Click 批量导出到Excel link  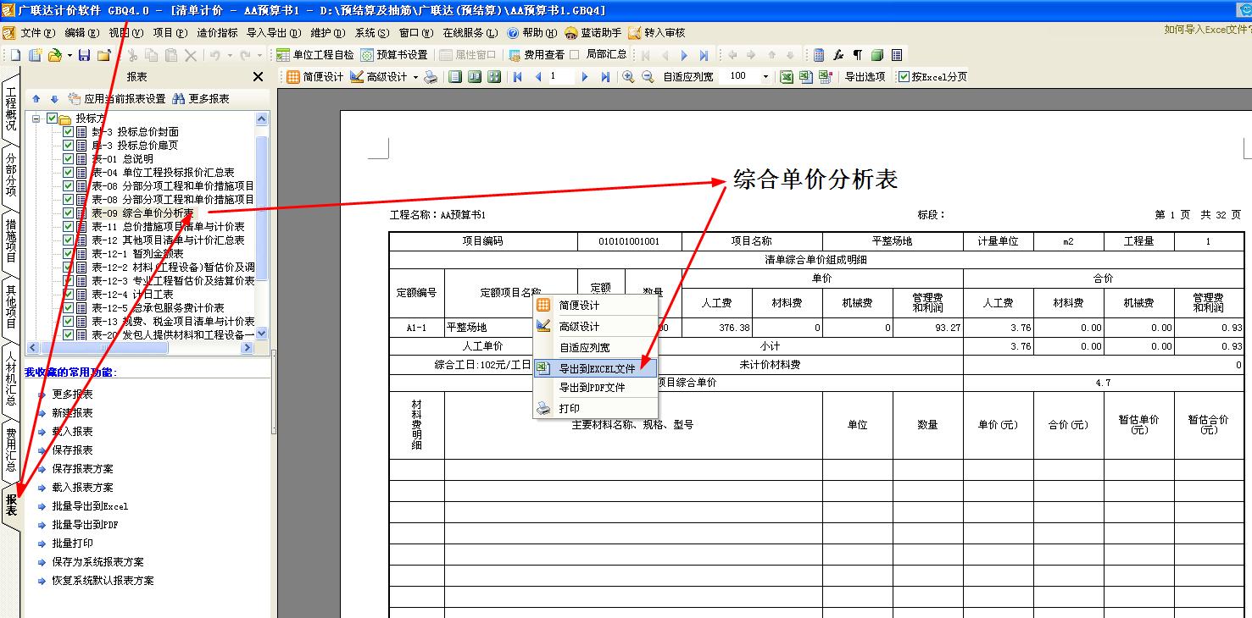pyautogui.click(x=89, y=506)
